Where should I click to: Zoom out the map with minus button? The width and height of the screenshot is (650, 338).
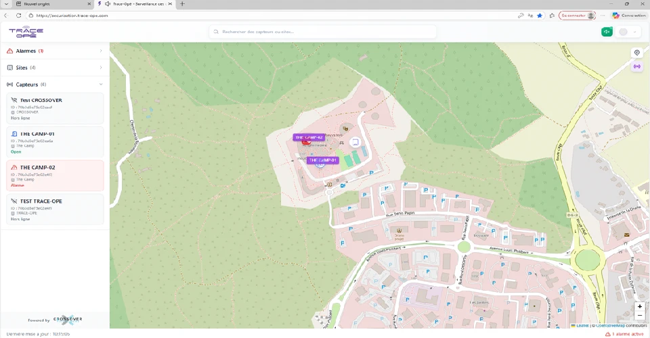coord(640,316)
